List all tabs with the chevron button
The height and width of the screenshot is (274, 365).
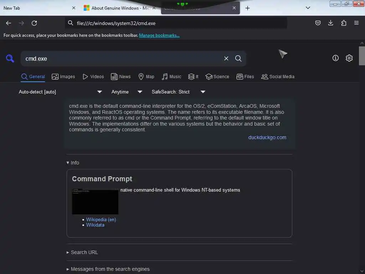coord(308,8)
